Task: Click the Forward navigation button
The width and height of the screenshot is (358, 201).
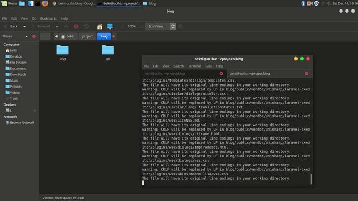Action: point(41,26)
